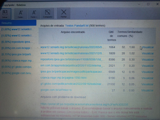160x120 pixels.
Task: Open crianca.mppr.mp.br pagina-1590.html link
Action: pos(63,78)
